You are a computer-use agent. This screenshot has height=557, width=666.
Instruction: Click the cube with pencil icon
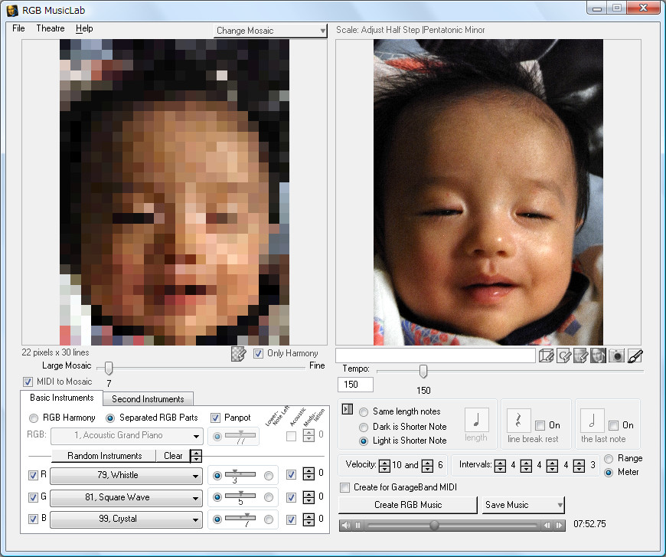[x=547, y=356]
